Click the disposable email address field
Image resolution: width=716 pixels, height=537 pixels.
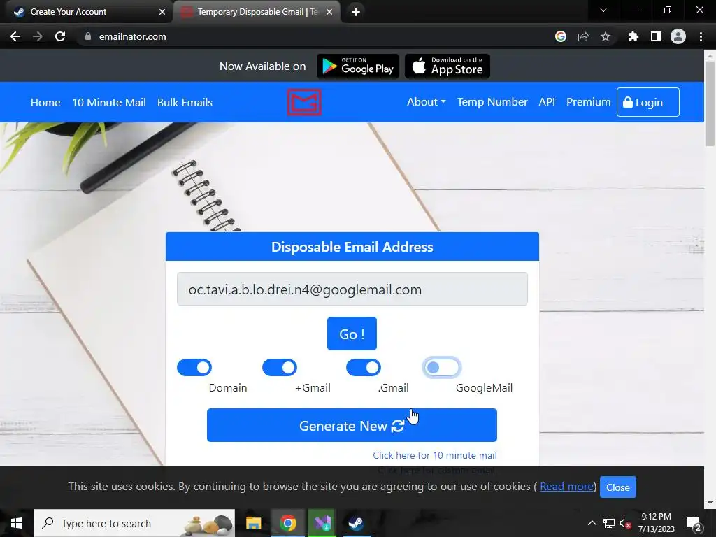[x=352, y=289]
